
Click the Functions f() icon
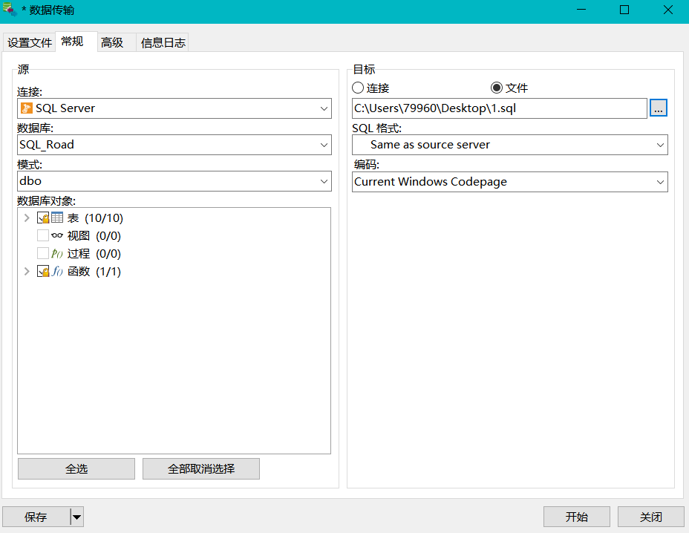[x=57, y=272]
